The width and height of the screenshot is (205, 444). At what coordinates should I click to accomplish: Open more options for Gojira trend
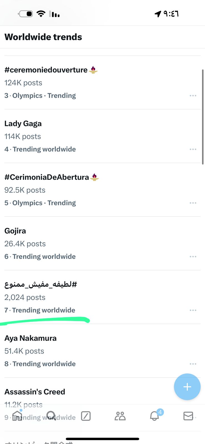tap(193, 257)
